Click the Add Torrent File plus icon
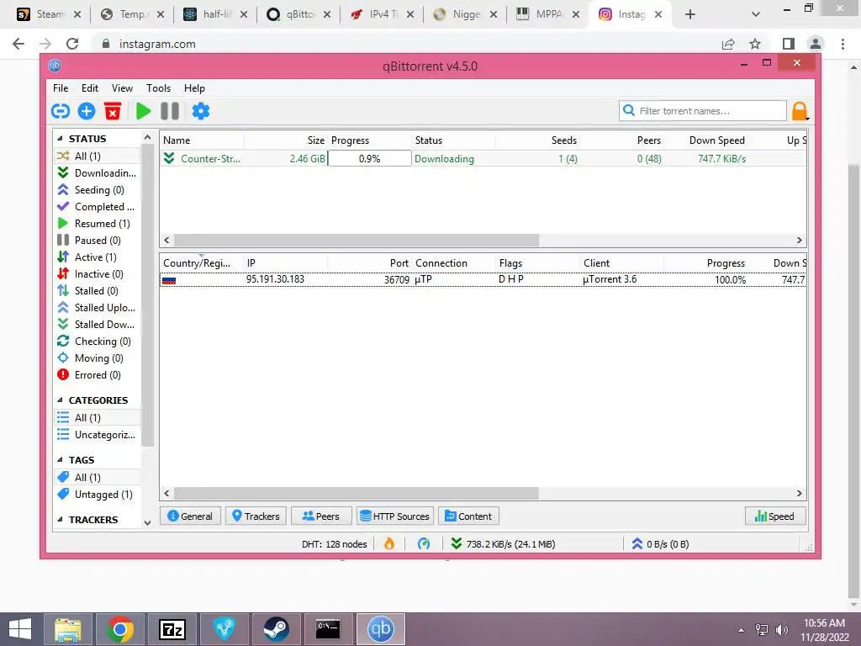Image resolution: width=861 pixels, height=646 pixels. (x=87, y=111)
